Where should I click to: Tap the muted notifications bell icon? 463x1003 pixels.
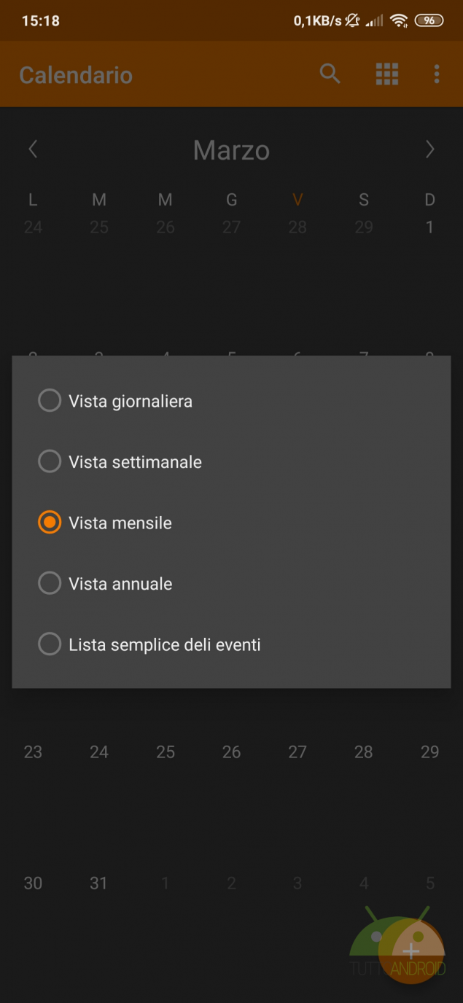pyautogui.click(x=353, y=20)
